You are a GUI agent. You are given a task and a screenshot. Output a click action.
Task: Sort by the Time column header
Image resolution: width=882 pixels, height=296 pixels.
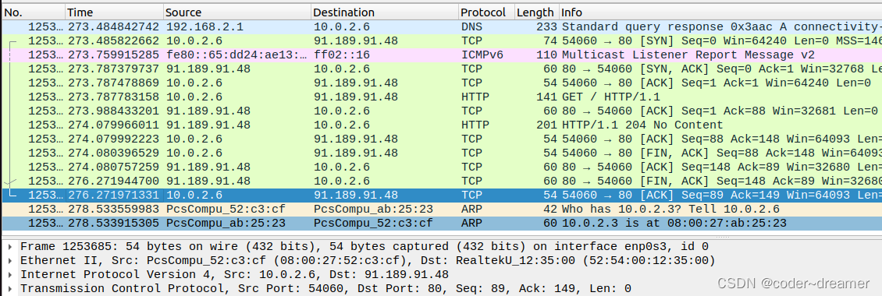click(114, 12)
